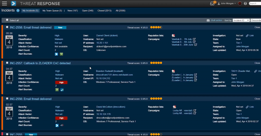261x136 pixels.
Task: Close incident INC-2556
Action: coord(257,99)
